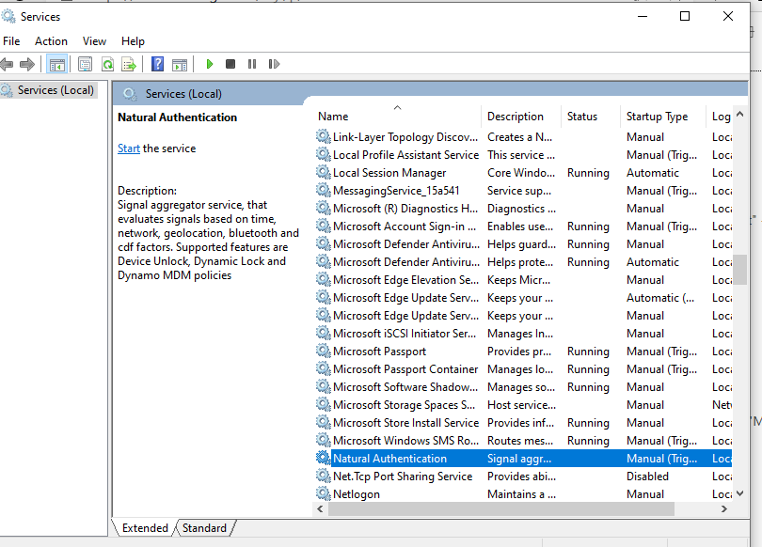The width and height of the screenshot is (762, 547).
Task: Click gear icon of Microsoft Passport Container
Action: tap(324, 368)
